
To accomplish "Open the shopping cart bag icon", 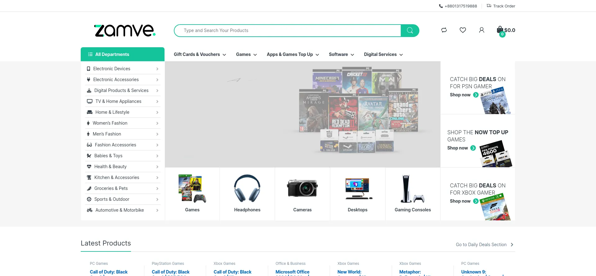I will 500,30.
